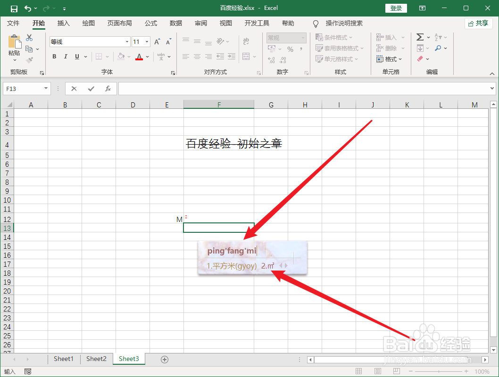Open the font name dropdown

click(127, 41)
